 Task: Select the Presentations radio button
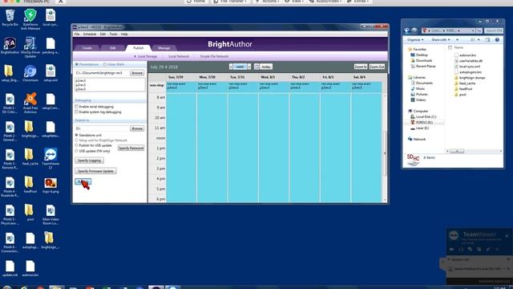pos(77,64)
